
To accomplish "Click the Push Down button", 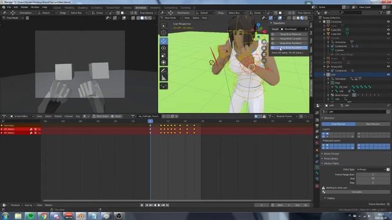I will (100, 116).
